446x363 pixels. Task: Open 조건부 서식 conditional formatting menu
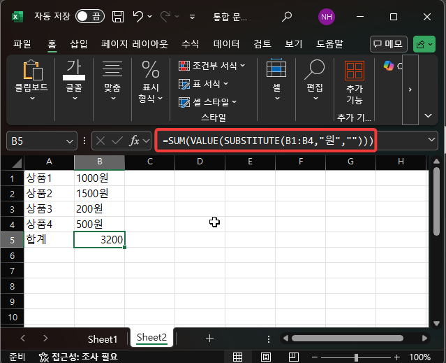point(212,66)
